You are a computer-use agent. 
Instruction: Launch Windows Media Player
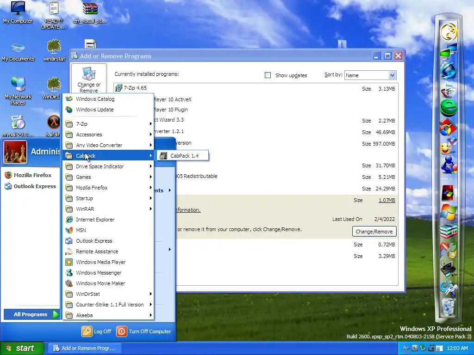108,262
